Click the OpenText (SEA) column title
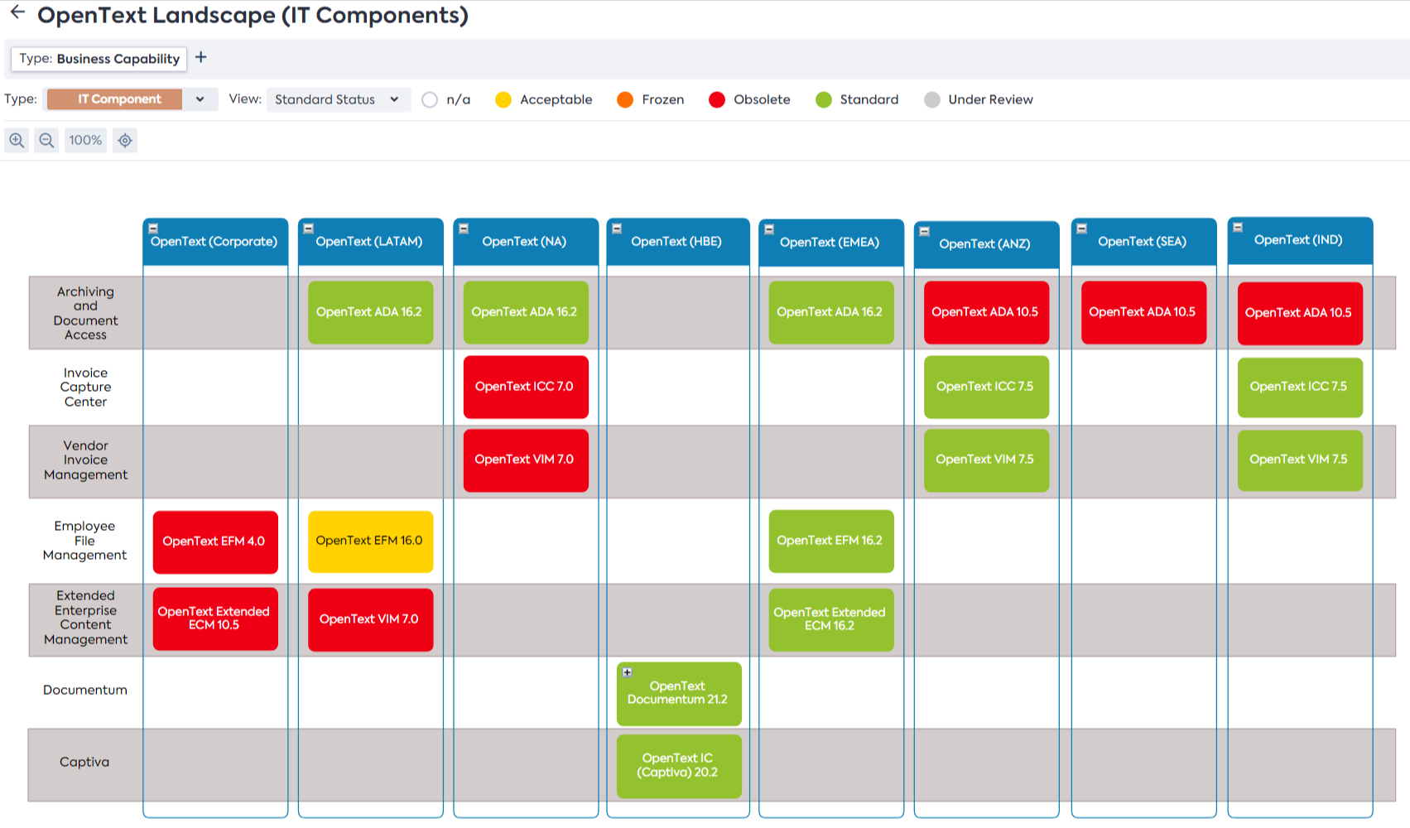1410x828 pixels. 1142,242
